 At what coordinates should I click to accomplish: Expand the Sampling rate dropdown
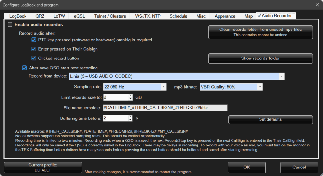tap(163, 87)
